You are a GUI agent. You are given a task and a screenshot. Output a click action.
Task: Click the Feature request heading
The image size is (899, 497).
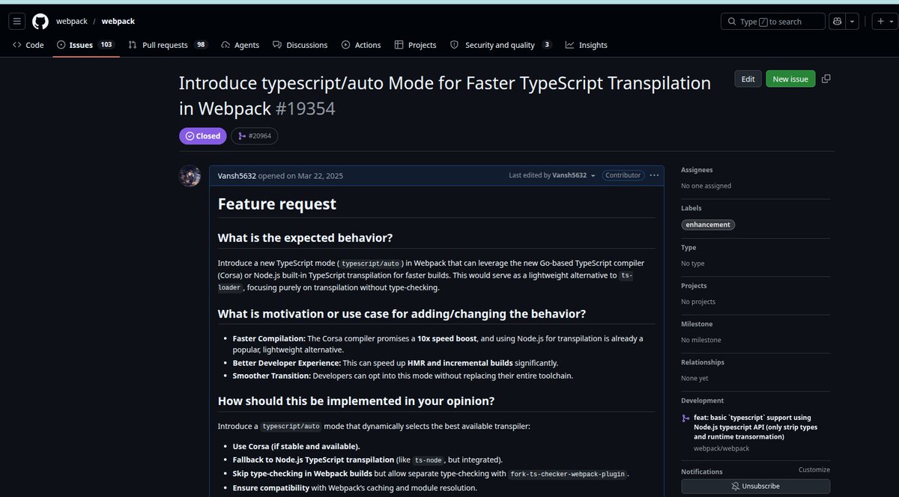click(x=277, y=204)
